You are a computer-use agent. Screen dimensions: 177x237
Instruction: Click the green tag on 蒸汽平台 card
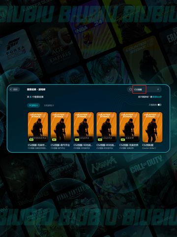54,139
